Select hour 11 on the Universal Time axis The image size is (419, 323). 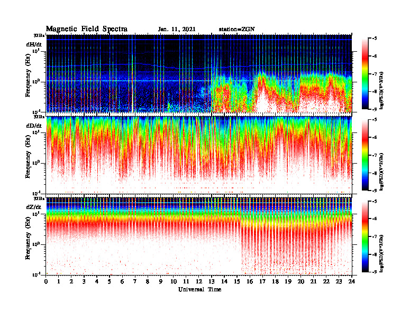(x=186, y=282)
